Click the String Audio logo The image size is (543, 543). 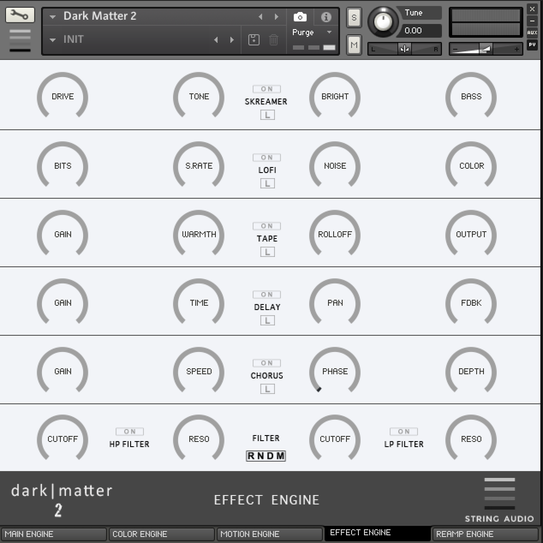click(x=499, y=500)
